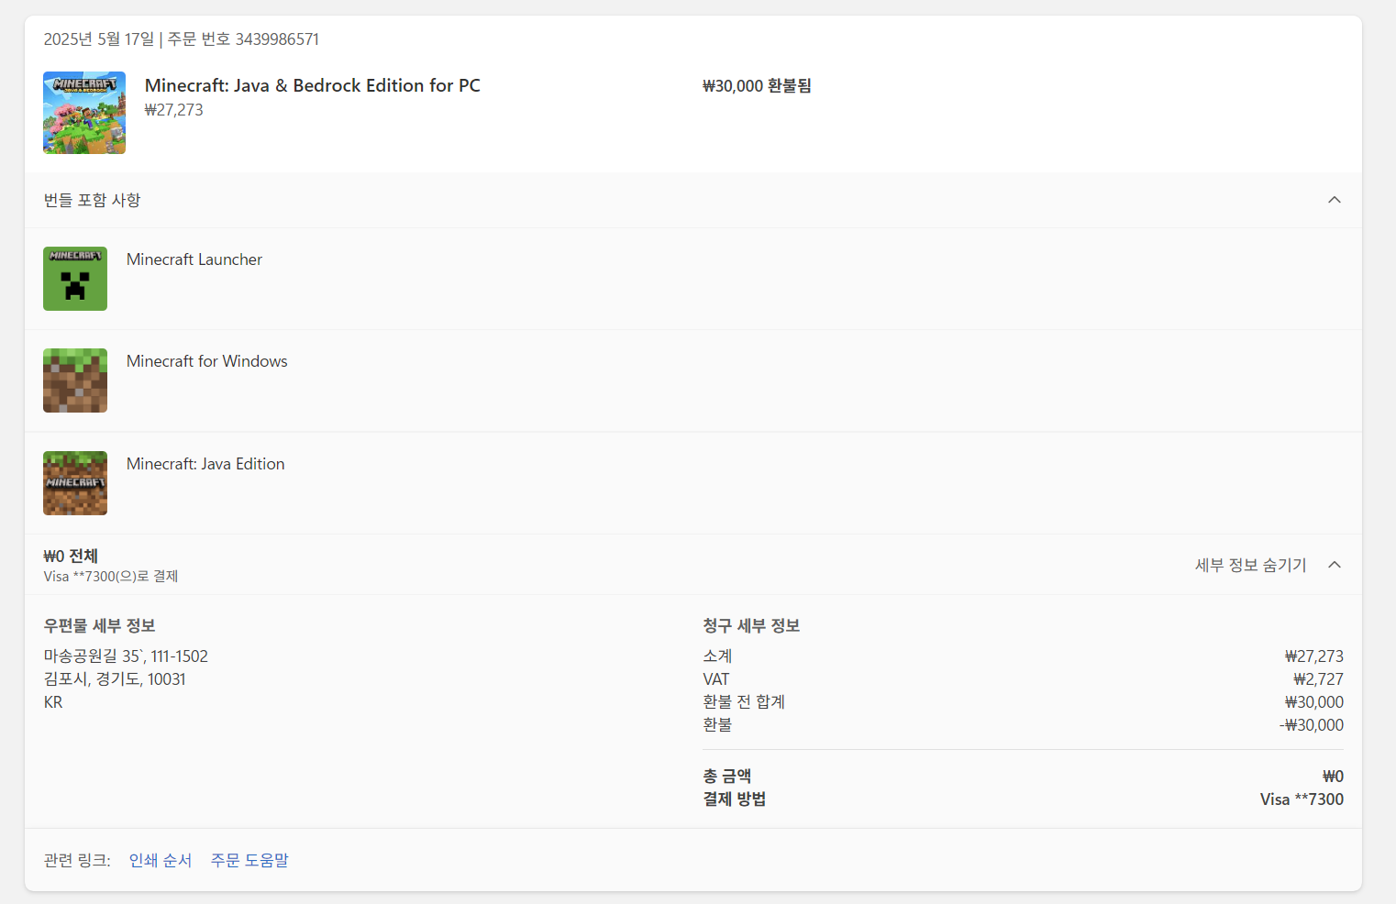The height and width of the screenshot is (904, 1396).
Task: Select the Minecraft for Windows bundle item name
Action: coord(207,361)
